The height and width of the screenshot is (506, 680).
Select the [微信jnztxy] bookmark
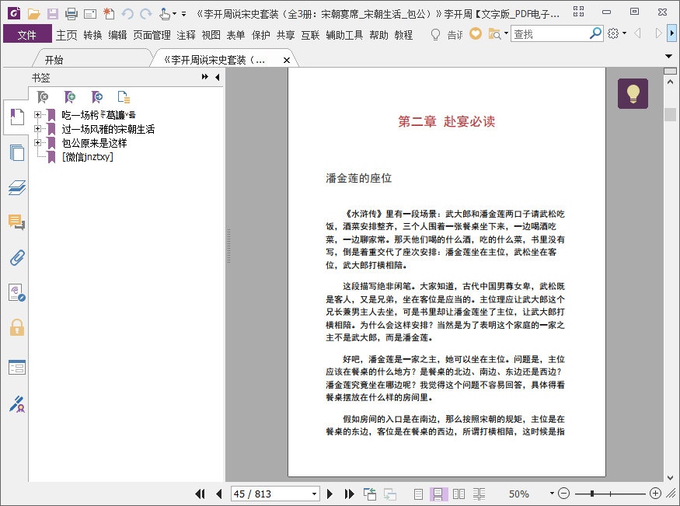[88, 157]
